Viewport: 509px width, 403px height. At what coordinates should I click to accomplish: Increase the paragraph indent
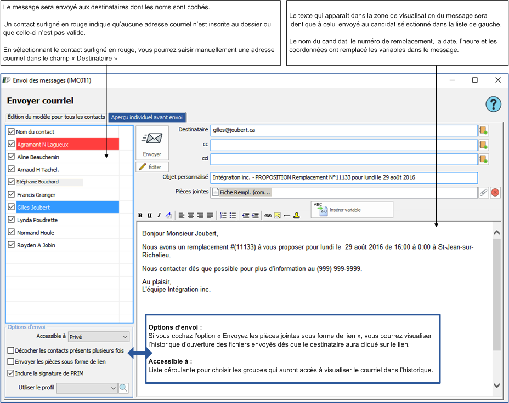point(256,215)
